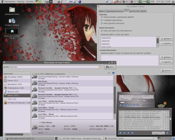The image size is (175, 140).
Task: Switch to the Ignored Files tab
Action: [x=134, y=11]
